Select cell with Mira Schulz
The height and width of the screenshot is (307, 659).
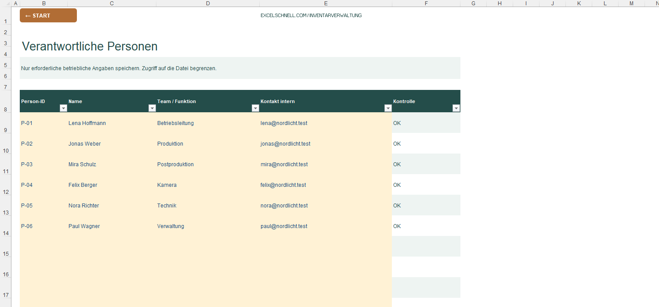point(112,164)
